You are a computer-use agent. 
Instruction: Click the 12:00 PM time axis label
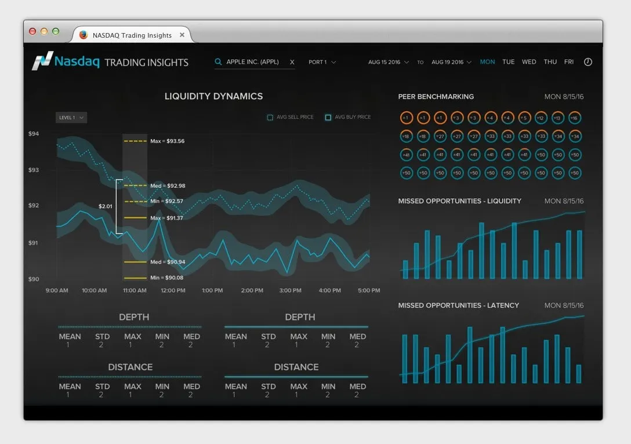[173, 290]
